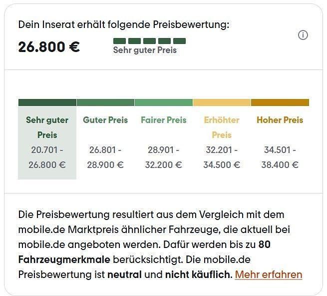Click the five-bar price rating indicator
Screen dimensions: 327x296
[x=149, y=40]
